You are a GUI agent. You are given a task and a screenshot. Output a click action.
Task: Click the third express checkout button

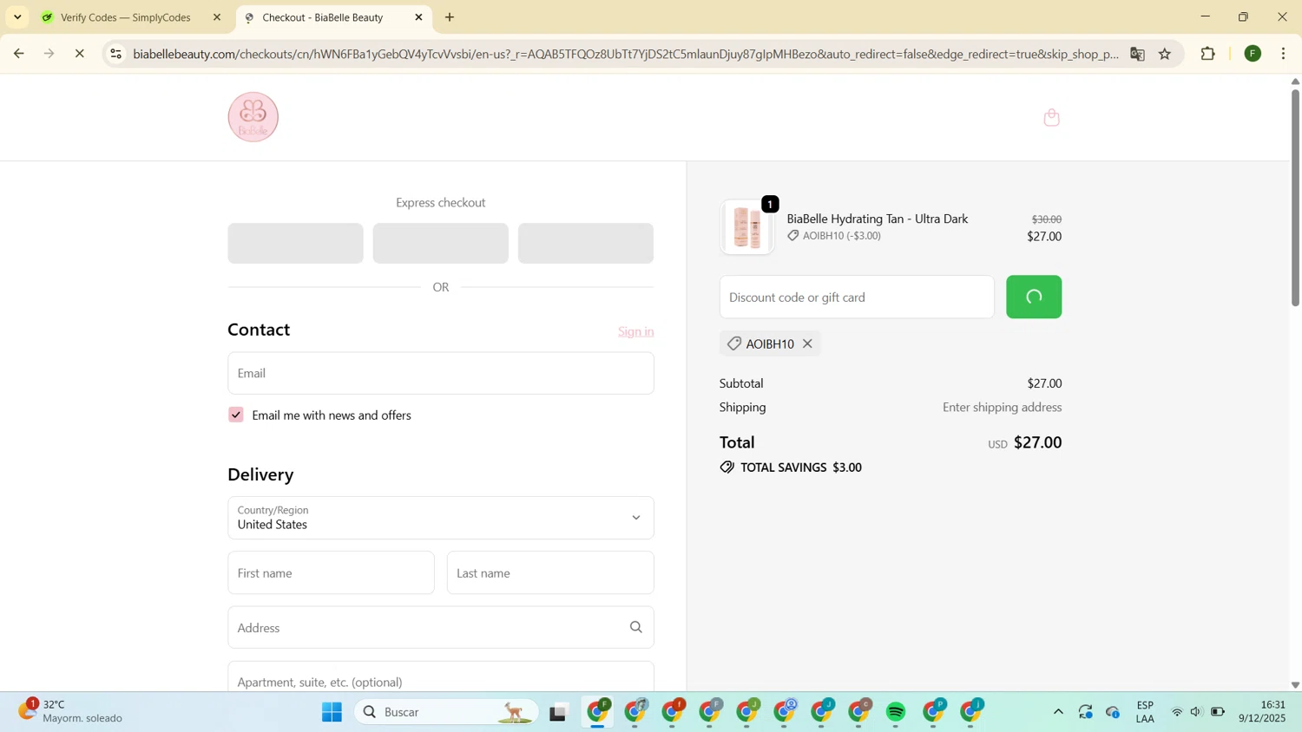click(x=586, y=243)
